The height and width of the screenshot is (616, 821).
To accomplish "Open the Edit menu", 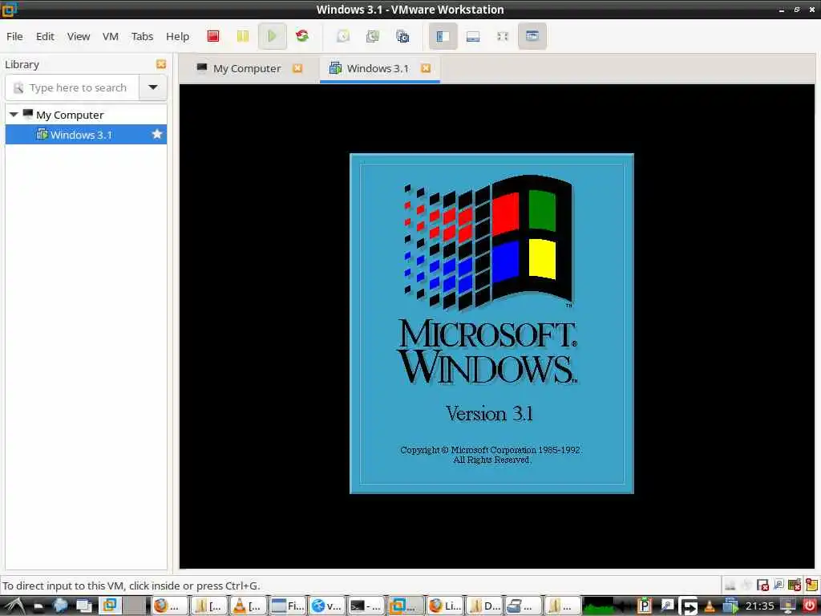I will [45, 36].
